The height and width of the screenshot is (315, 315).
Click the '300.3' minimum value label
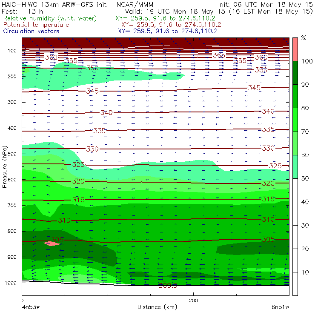click(x=168, y=285)
